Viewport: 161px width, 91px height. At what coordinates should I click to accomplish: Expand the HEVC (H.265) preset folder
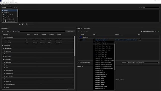coord(5,82)
